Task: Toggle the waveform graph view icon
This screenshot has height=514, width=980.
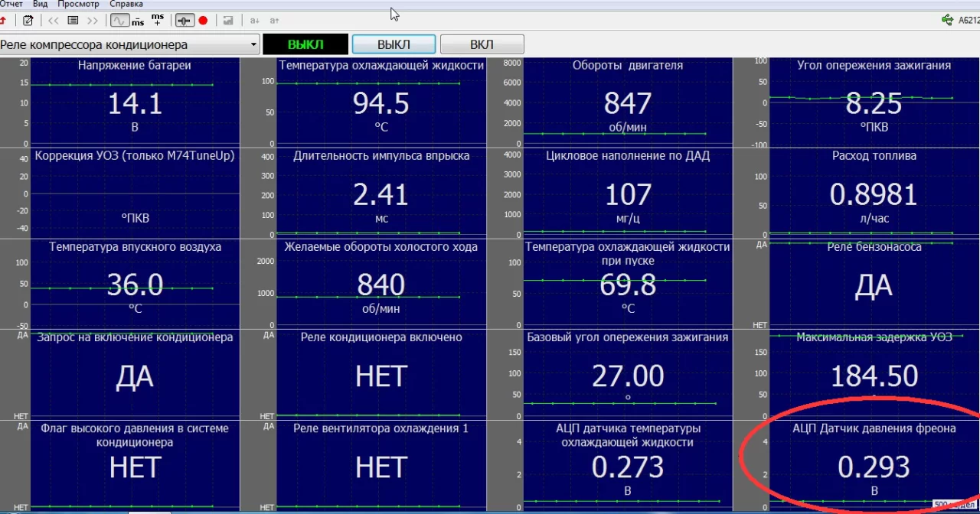Action: coord(120,21)
